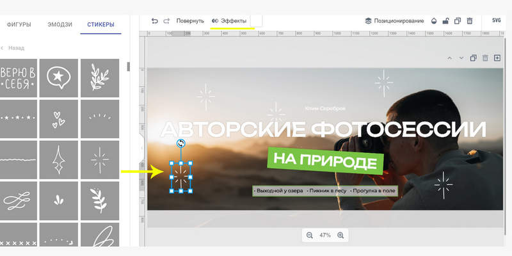Pick the swirl flourish sticker
This screenshot has width=512, height=256.
point(19,201)
